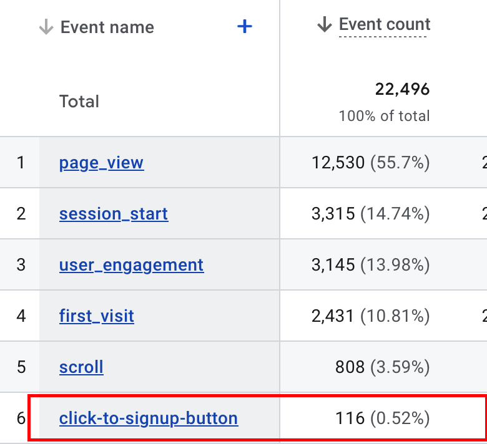Image resolution: width=487 pixels, height=444 pixels.
Task: Open the click-to-signup-button event link
Action: [x=148, y=417]
